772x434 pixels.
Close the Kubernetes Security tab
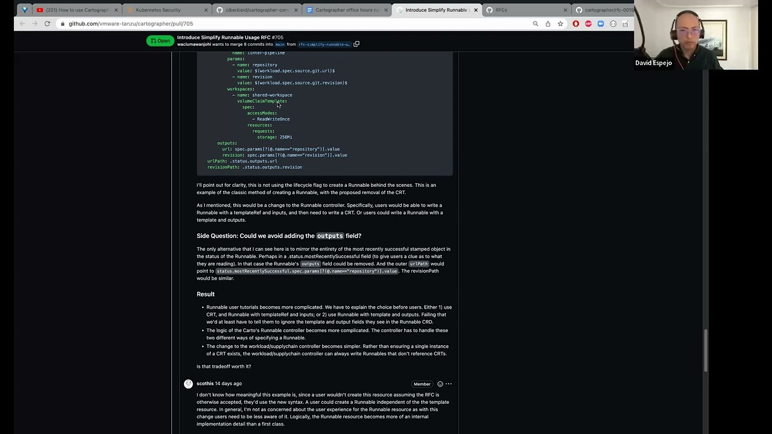pyautogui.click(x=206, y=10)
